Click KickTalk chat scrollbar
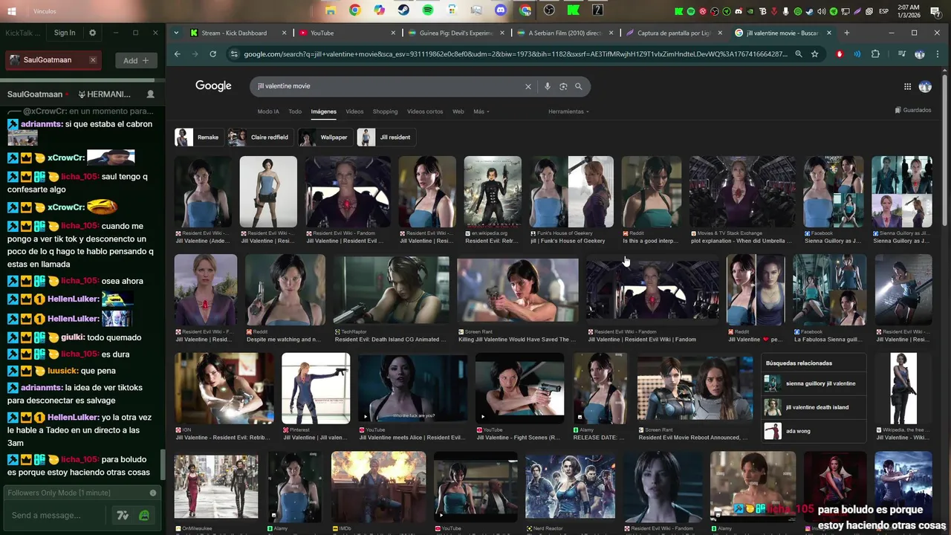 pyautogui.click(x=162, y=463)
